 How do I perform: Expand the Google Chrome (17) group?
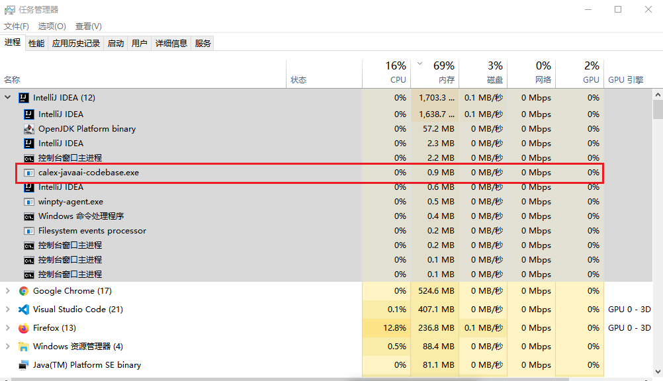pyautogui.click(x=8, y=291)
